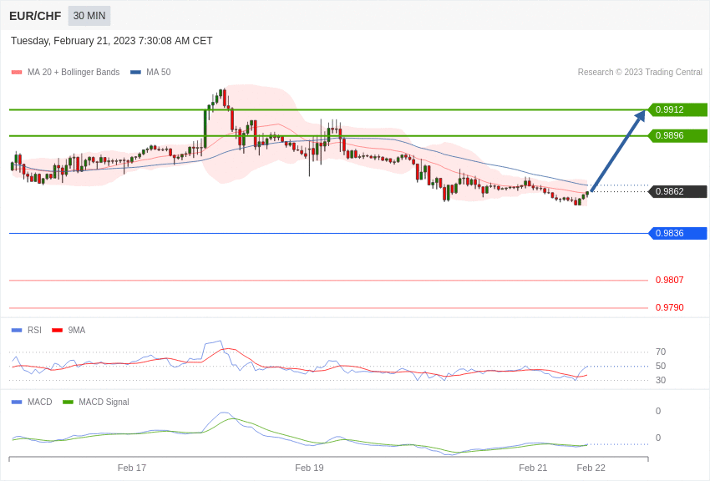Click the Feb 21 date axis label
The image size is (710, 481).
(533, 468)
